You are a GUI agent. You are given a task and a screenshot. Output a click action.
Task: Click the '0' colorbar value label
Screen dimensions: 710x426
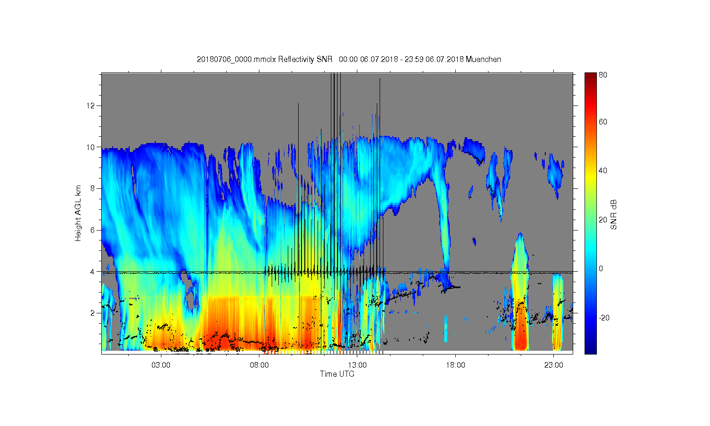pos(601,269)
